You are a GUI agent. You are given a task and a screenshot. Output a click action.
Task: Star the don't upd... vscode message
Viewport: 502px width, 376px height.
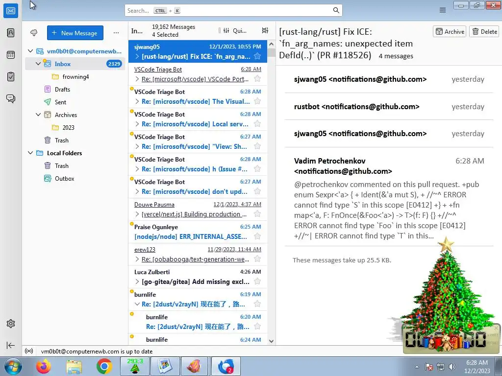(257, 191)
